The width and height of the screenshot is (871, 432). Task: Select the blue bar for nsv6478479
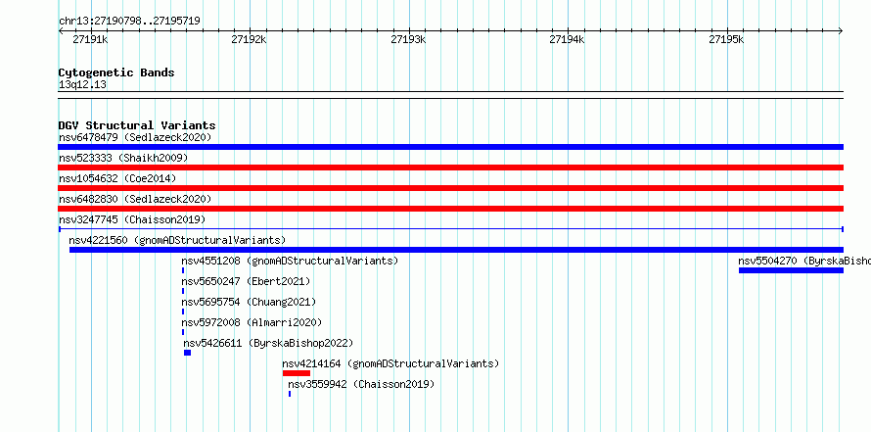tap(451, 147)
